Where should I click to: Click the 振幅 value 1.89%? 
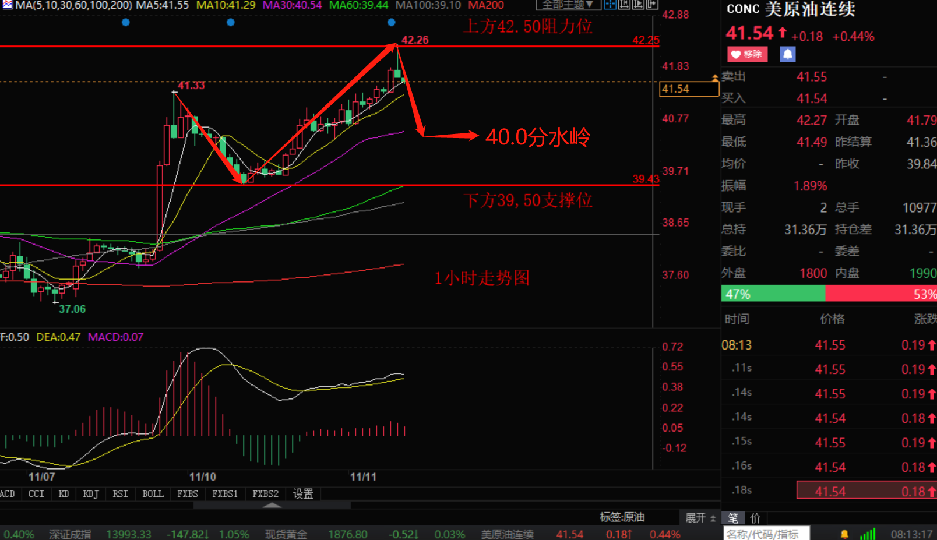(810, 186)
